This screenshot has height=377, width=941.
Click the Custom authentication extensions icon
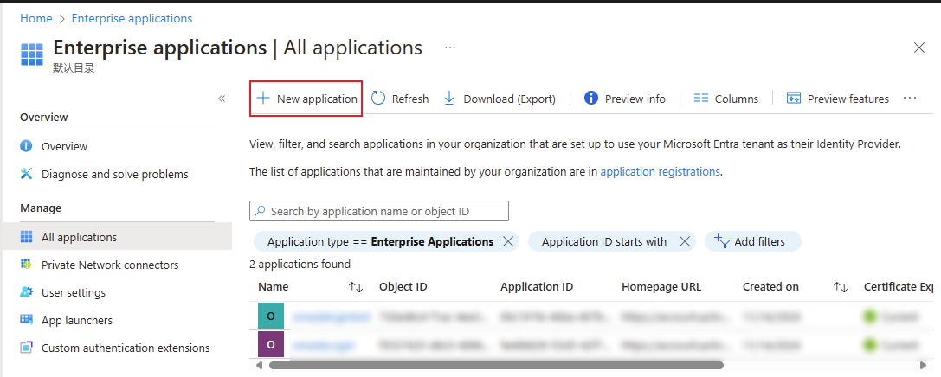pyautogui.click(x=27, y=348)
